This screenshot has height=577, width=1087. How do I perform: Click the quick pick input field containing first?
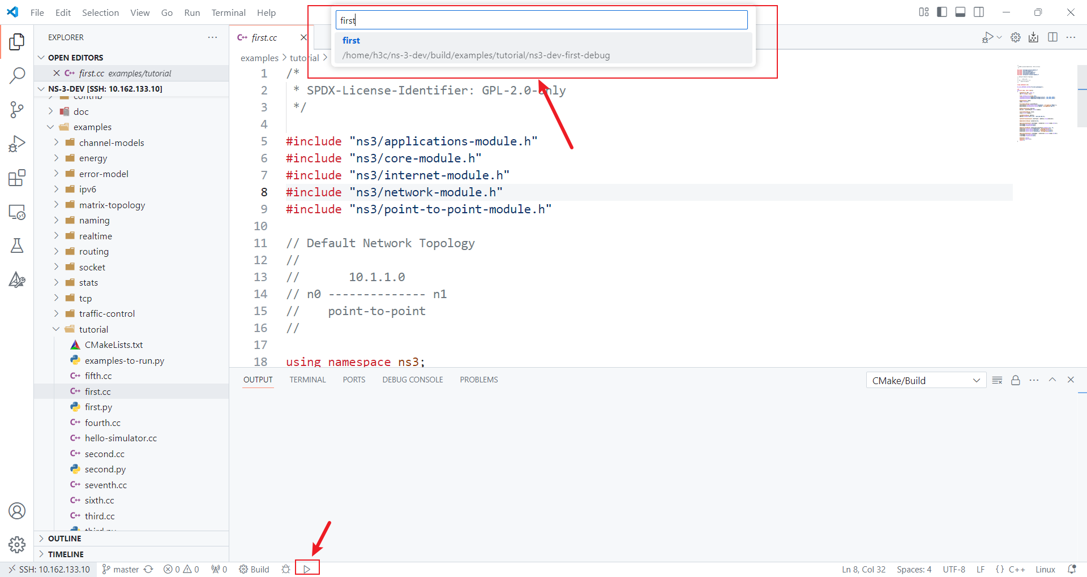pos(541,20)
